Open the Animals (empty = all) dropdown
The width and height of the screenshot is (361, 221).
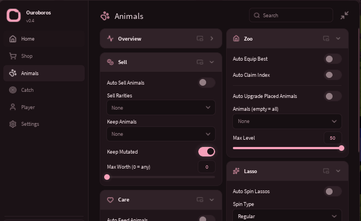pos(287,121)
